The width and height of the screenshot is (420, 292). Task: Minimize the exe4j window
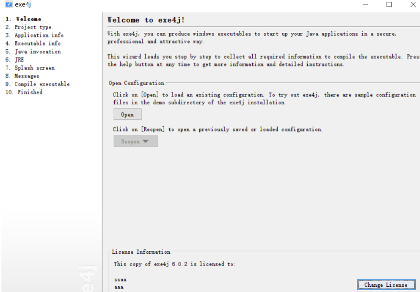tap(366, 5)
